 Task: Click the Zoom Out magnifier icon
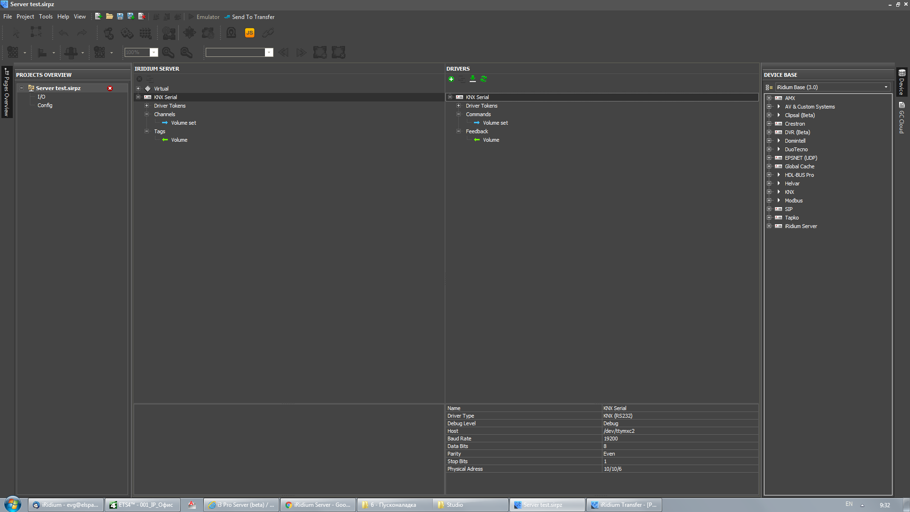click(x=187, y=52)
